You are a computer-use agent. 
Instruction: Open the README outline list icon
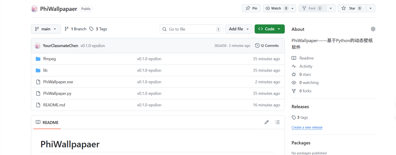(x=278, y=123)
